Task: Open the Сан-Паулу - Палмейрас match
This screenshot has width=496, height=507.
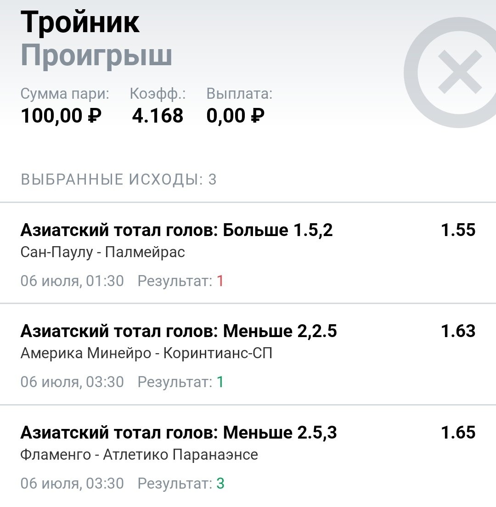Action: click(x=103, y=252)
